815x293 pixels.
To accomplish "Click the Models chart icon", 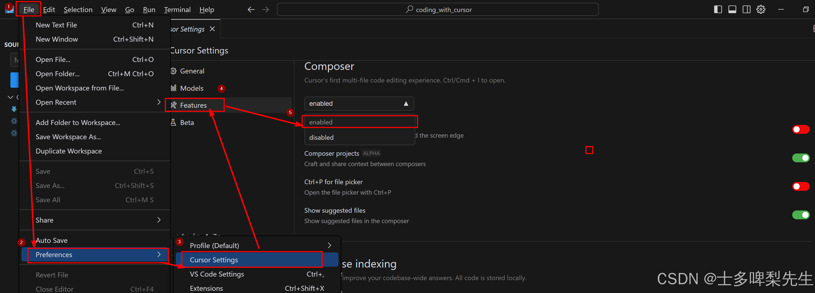I will (173, 88).
